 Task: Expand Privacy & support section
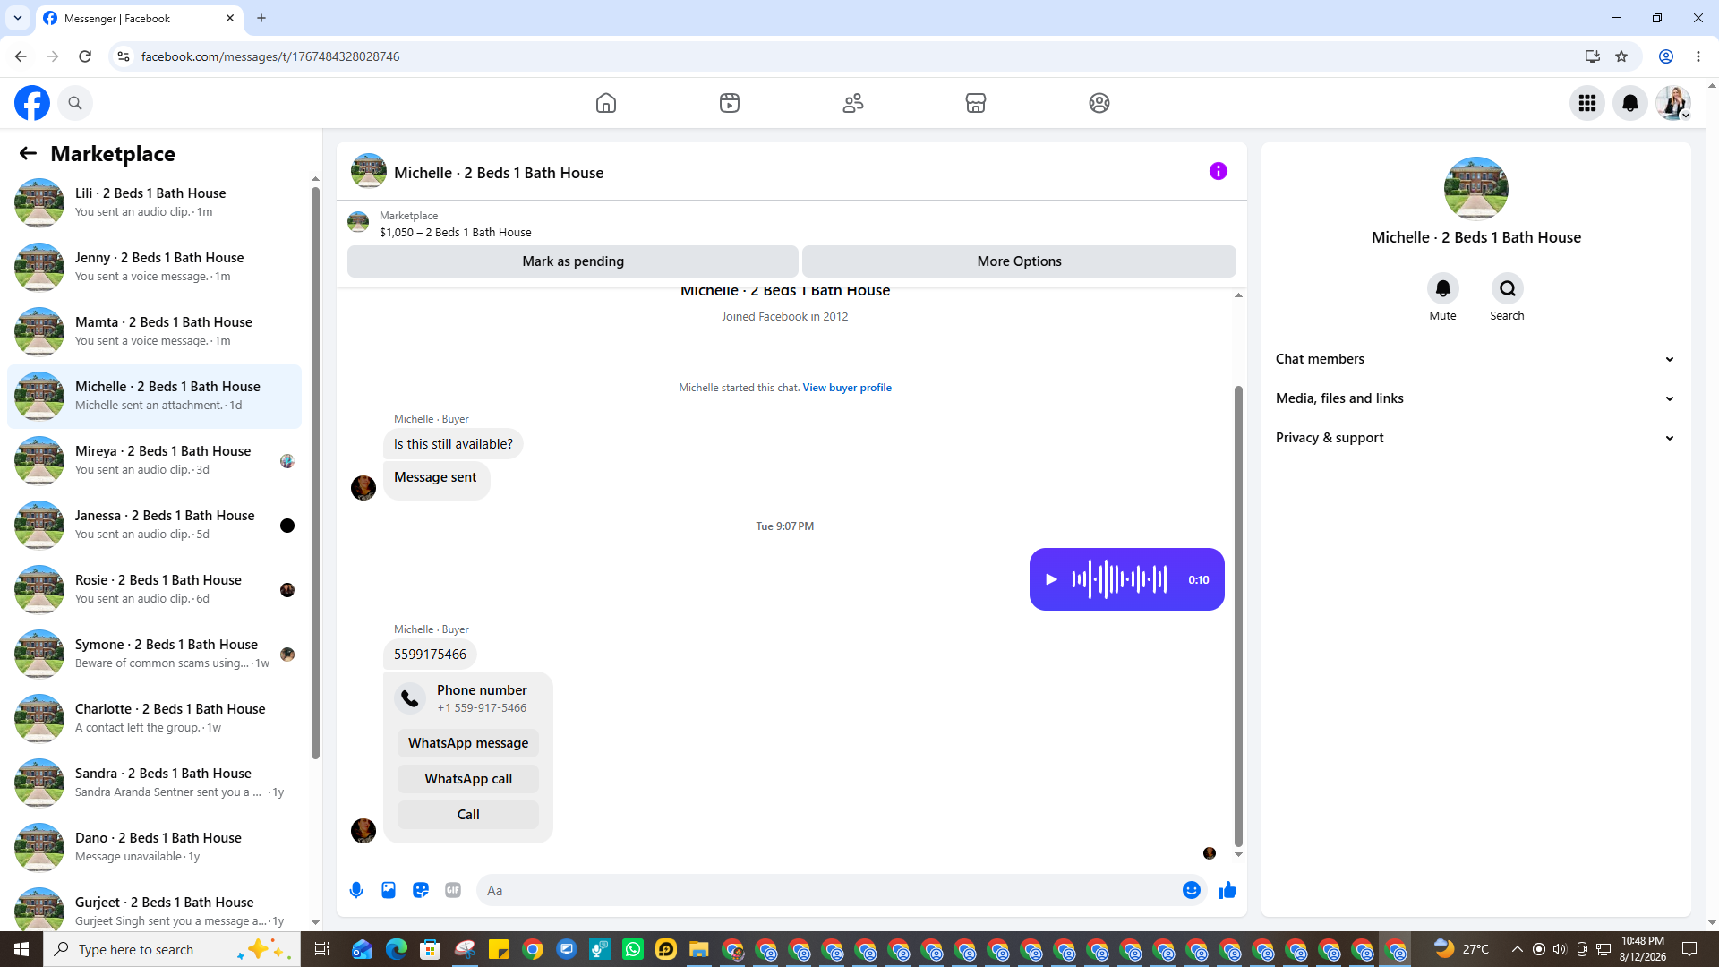click(x=1475, y=438)
